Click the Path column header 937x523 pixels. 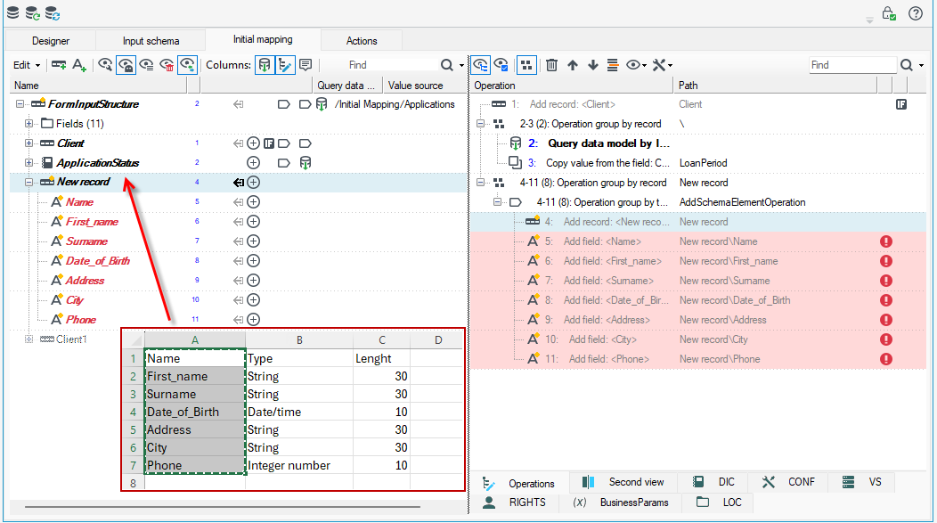click(775, 86)
